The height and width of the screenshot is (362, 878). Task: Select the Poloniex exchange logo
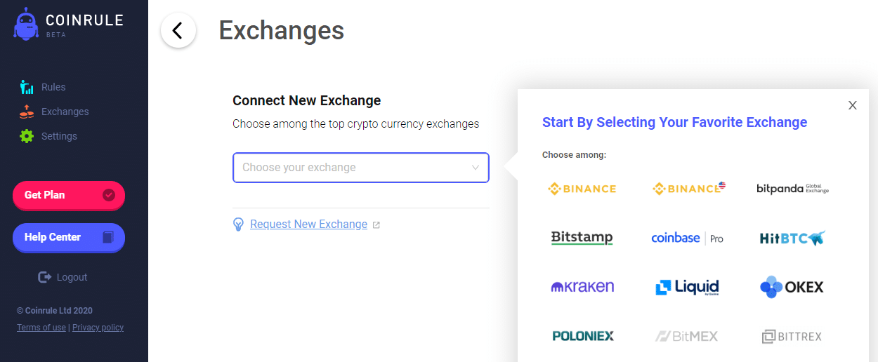tap(583, 336)
